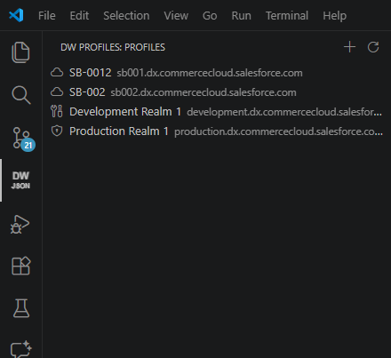The width and height of the screenshot is (391, 358).
Task: Open the Extensions view icon
Action: tap(21, 266)
